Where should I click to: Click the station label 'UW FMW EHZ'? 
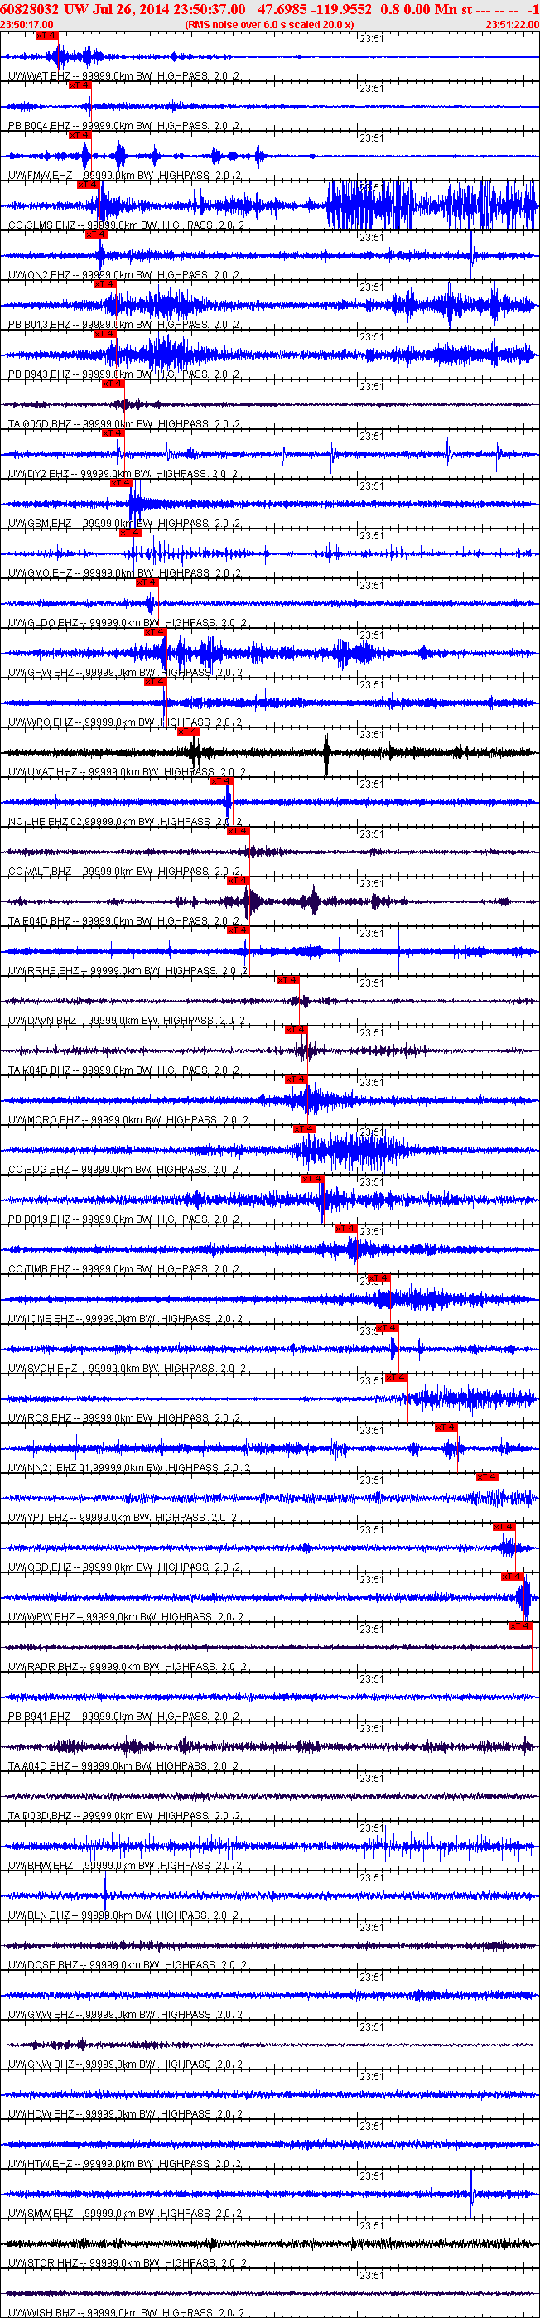click(x=40, y=176)
